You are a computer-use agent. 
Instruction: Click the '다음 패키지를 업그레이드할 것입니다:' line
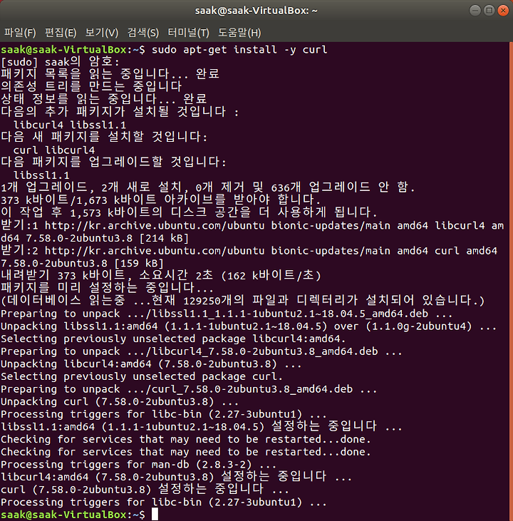click(x=113, y=163)
